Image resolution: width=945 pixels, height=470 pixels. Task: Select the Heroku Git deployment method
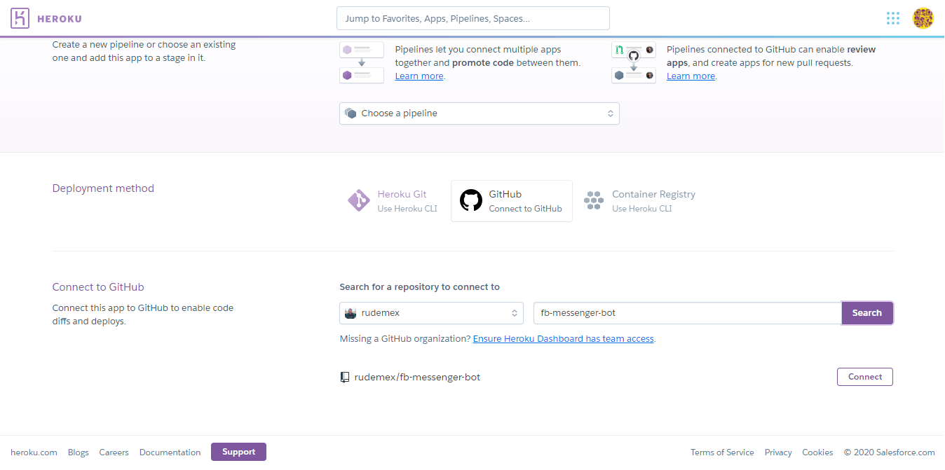click(393, 201)
